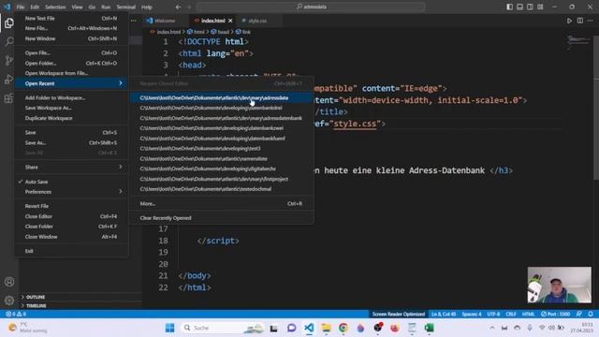Viewport: 599px width, 337px height.
Task: Open the Source Control view
Action: 9,60
